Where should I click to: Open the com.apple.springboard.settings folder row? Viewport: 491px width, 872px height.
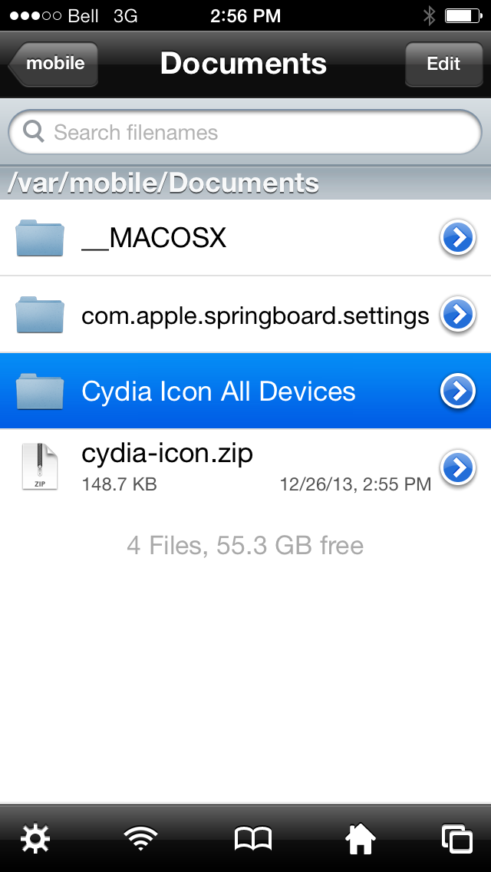click(x=245, y=314)
